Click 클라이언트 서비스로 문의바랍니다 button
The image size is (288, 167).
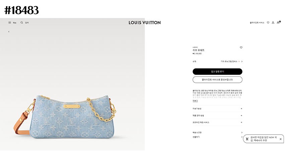217,79
